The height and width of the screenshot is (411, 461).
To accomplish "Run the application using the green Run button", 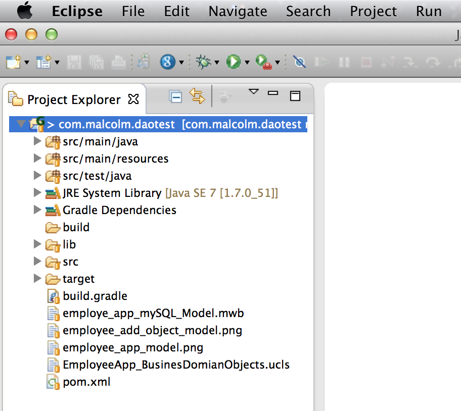I will (x=233, y=62).
